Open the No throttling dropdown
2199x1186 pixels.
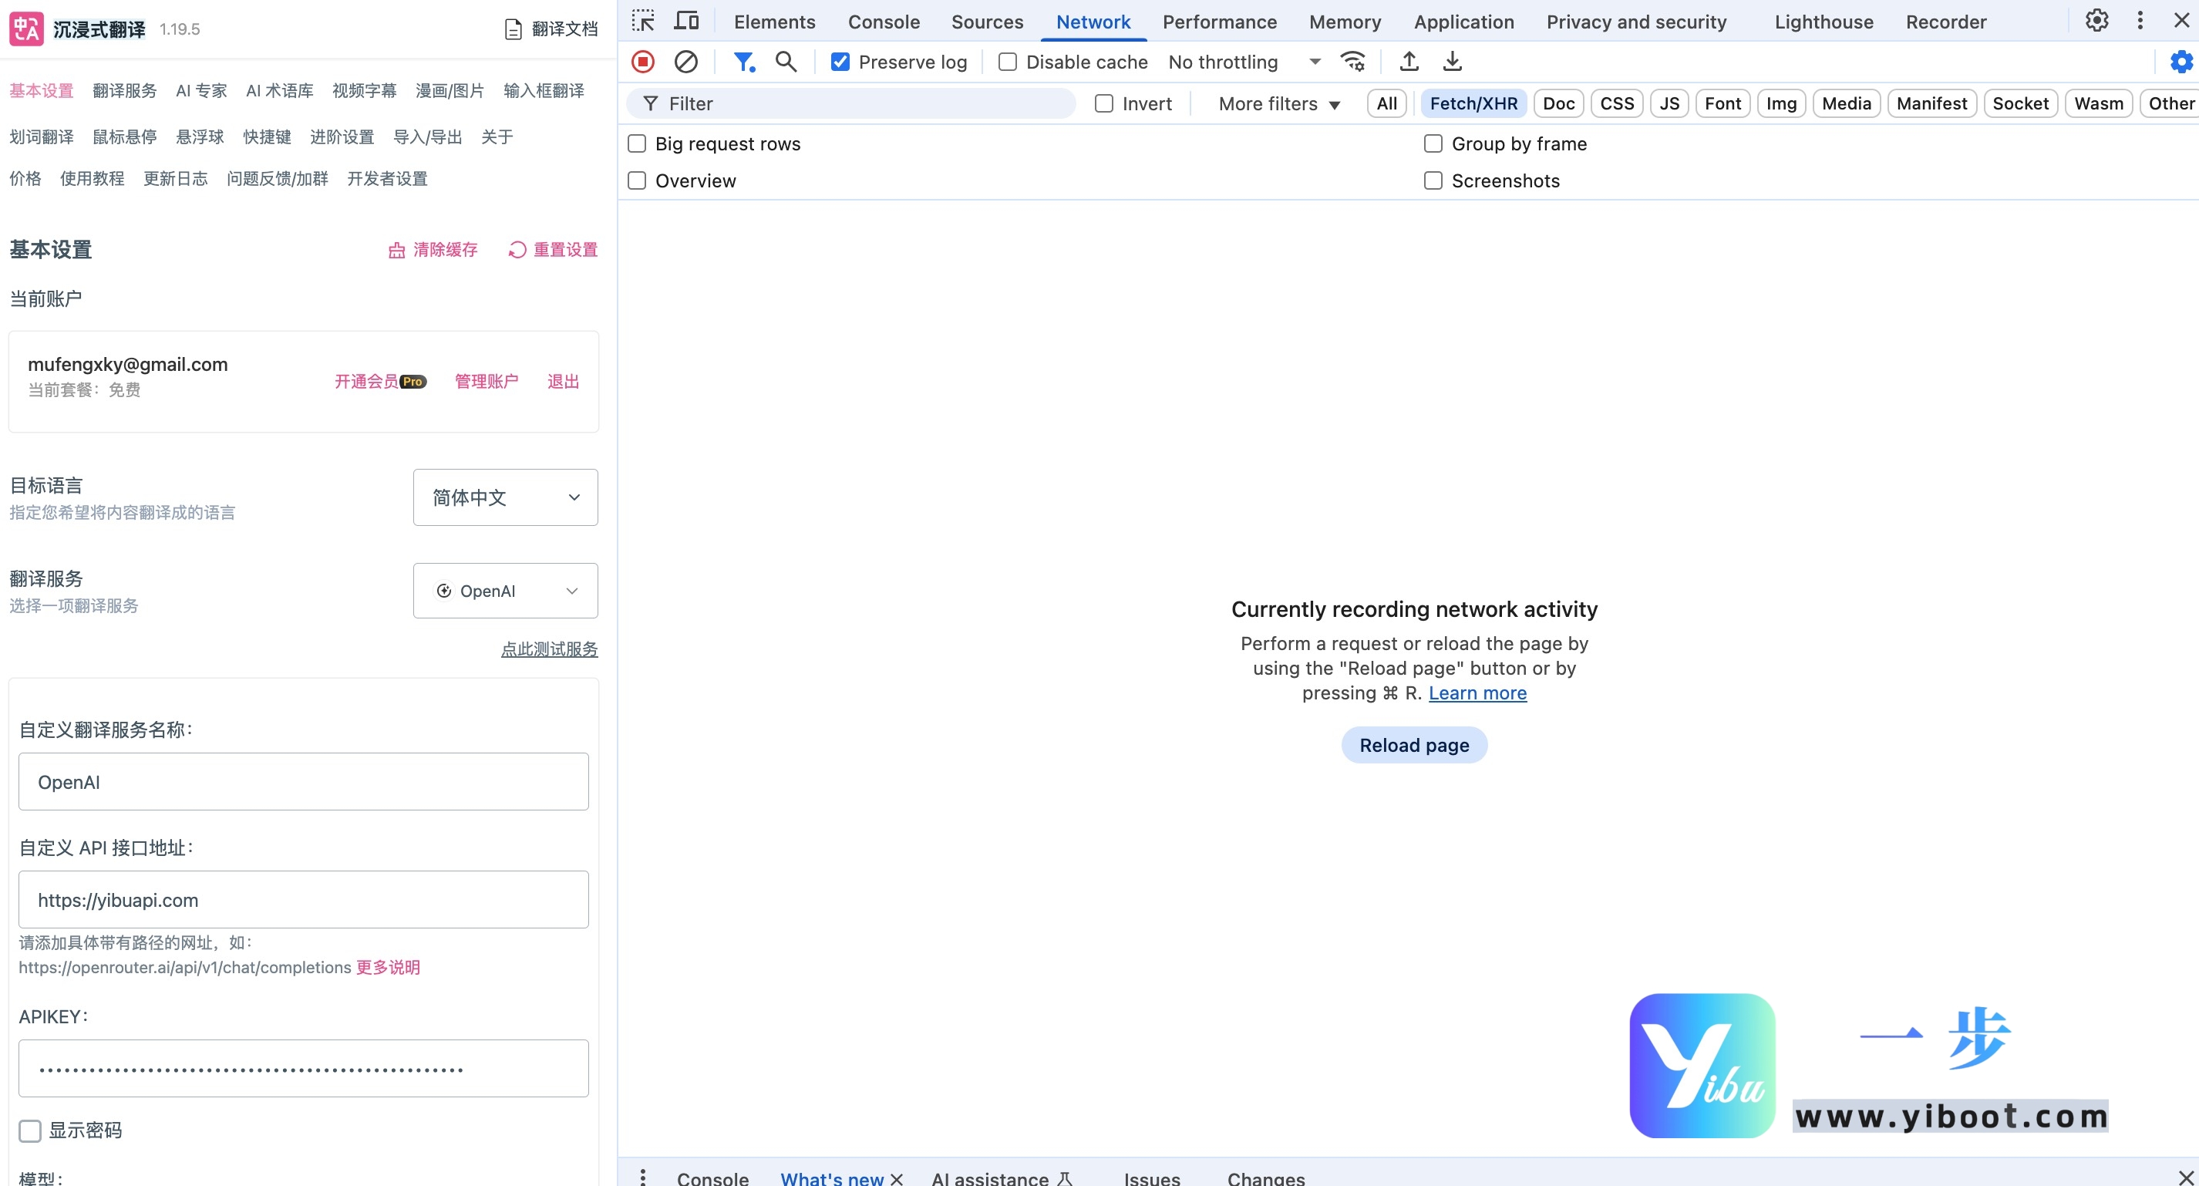click(x=1243, y=62)
